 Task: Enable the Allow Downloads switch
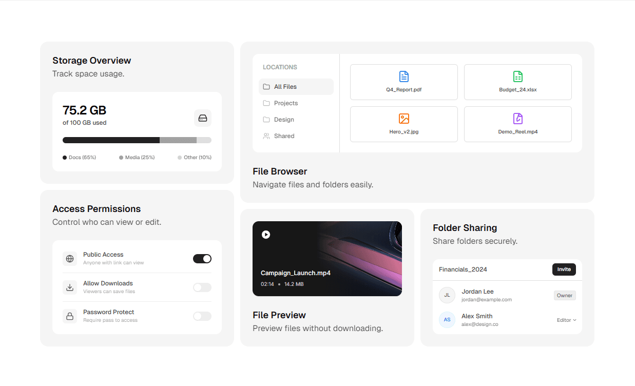pos(202,287)
